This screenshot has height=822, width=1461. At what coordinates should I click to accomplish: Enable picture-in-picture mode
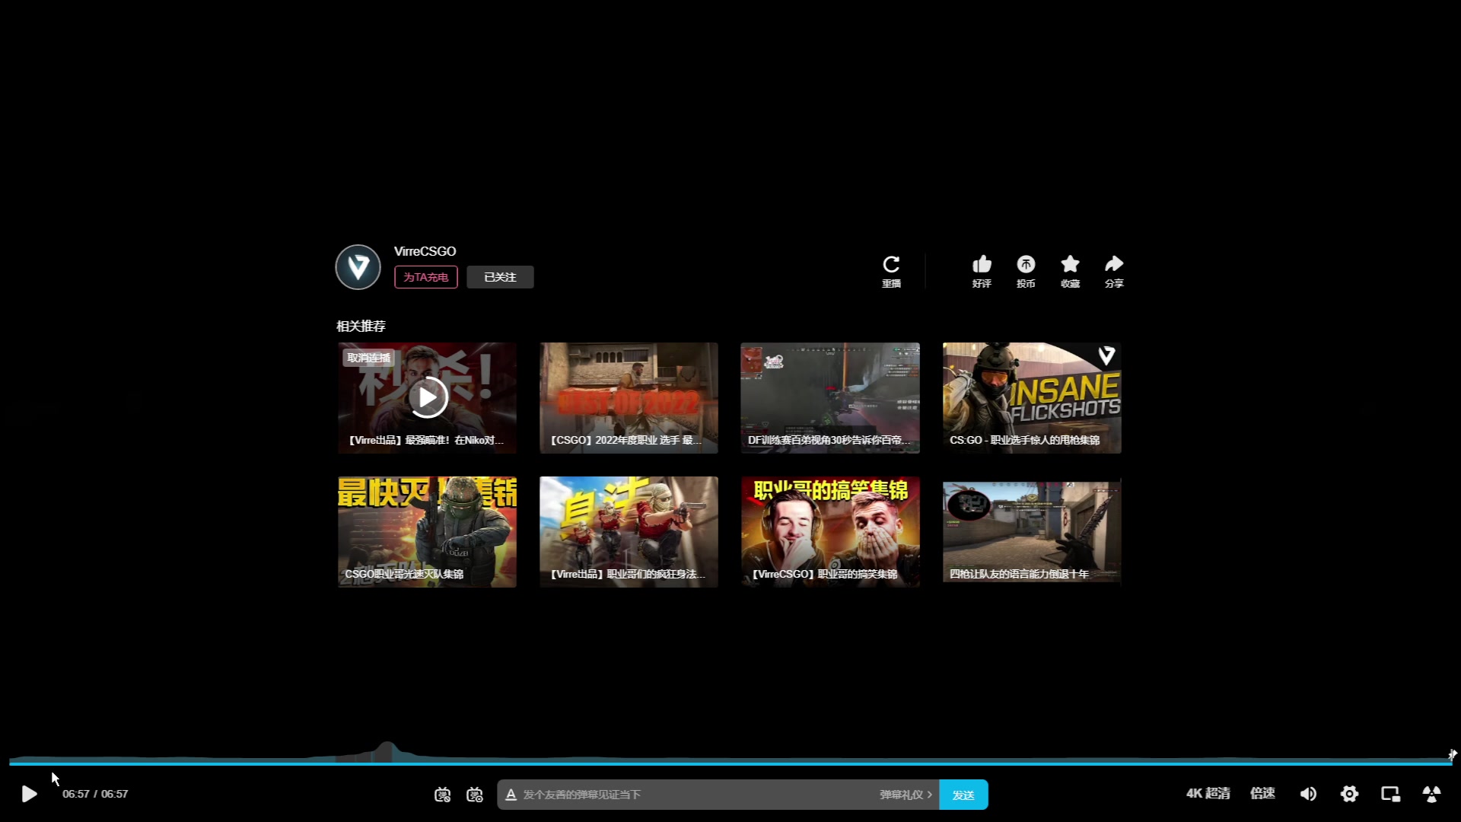click(1390, 794)
